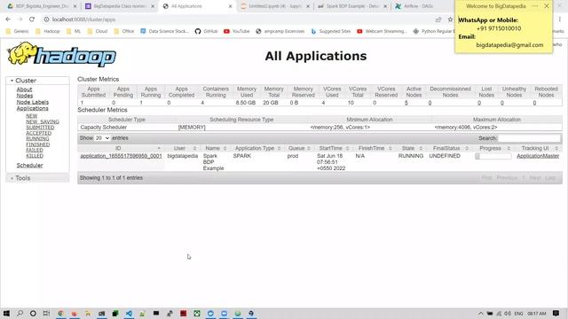Click the application progress bar

tap(493, 156)
